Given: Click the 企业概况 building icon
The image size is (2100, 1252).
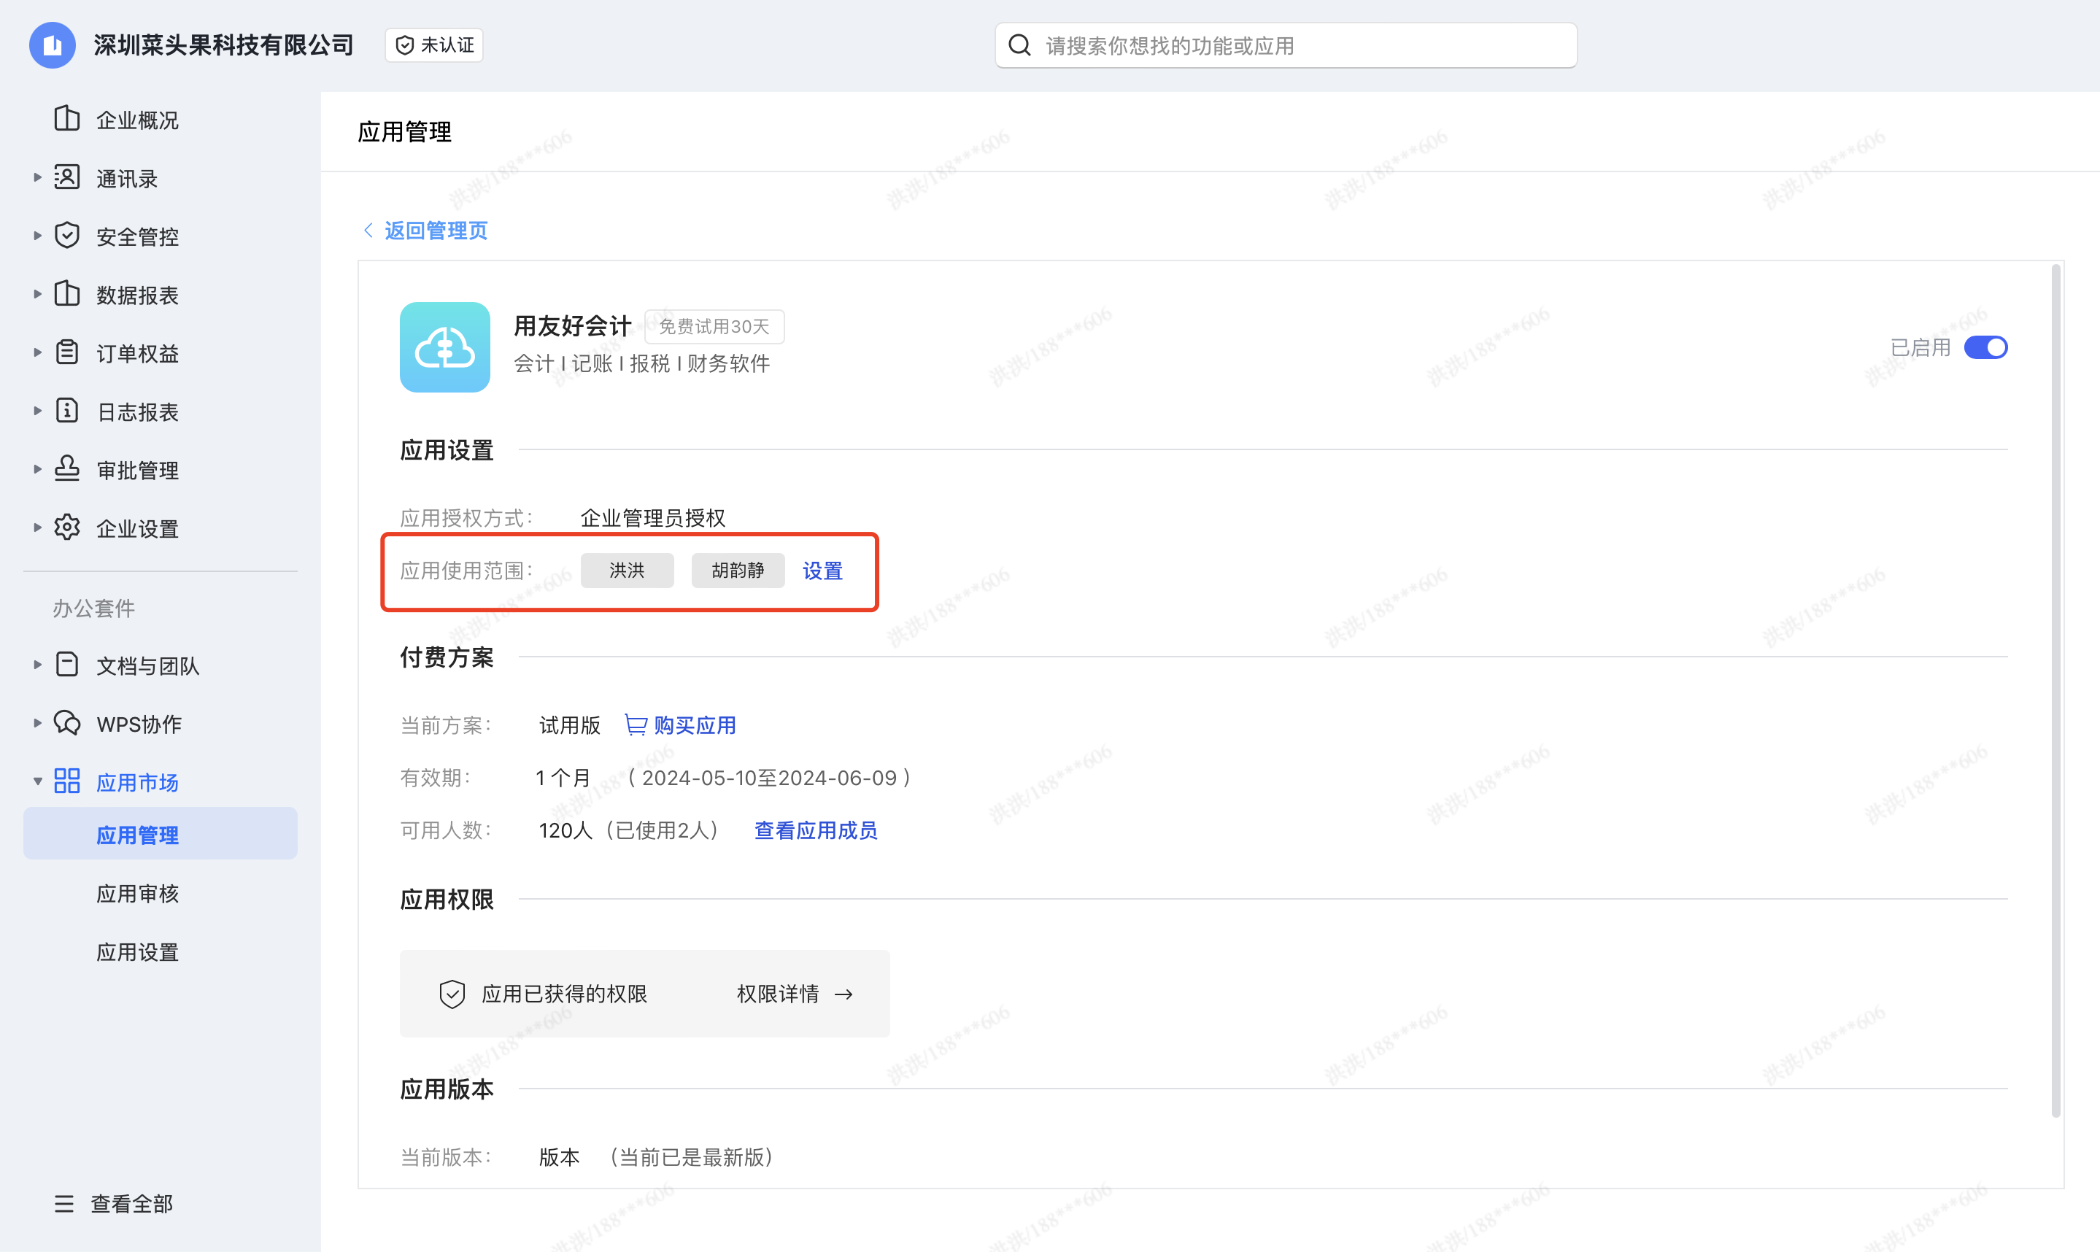Looking at the screenshot, I should (66, 119).
